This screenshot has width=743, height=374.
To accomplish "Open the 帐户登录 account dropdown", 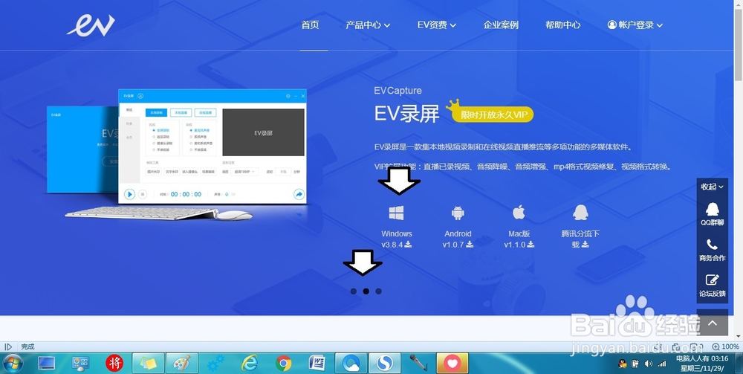I will 635,25.
